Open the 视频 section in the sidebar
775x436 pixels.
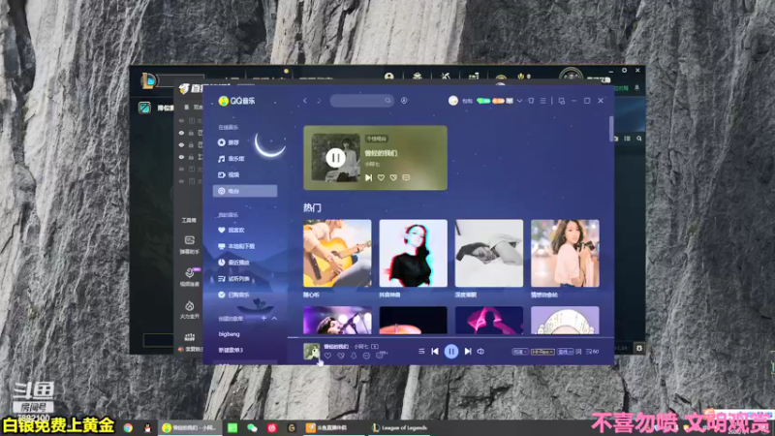coord(229,175)
